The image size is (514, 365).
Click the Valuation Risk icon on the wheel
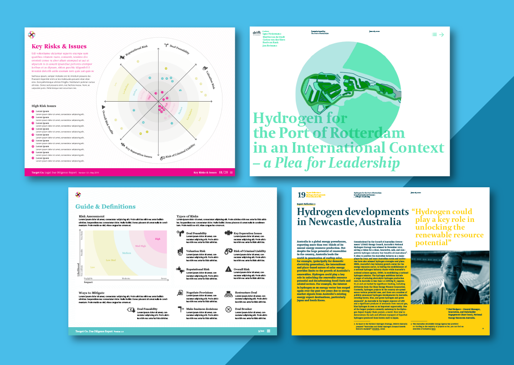(x=205, y=68)
